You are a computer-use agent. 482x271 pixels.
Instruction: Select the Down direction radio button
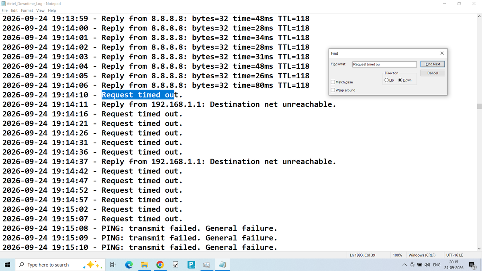pyautogui.click(x=400, y=80)
